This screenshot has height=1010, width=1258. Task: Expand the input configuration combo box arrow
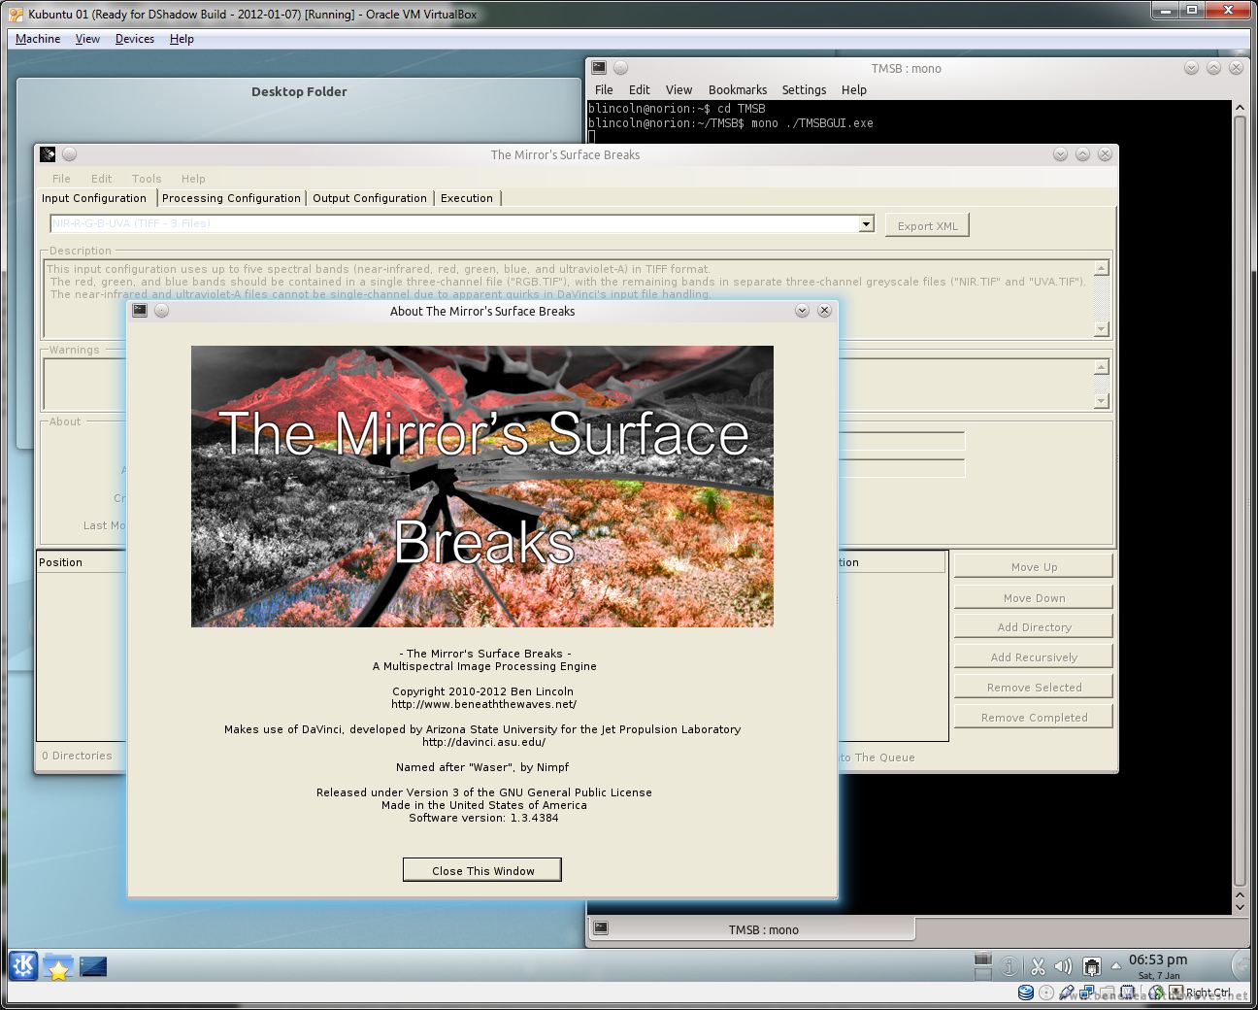pyautogui.click(x=866, y=224)
